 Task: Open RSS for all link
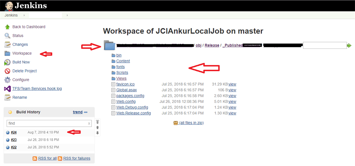47,158
